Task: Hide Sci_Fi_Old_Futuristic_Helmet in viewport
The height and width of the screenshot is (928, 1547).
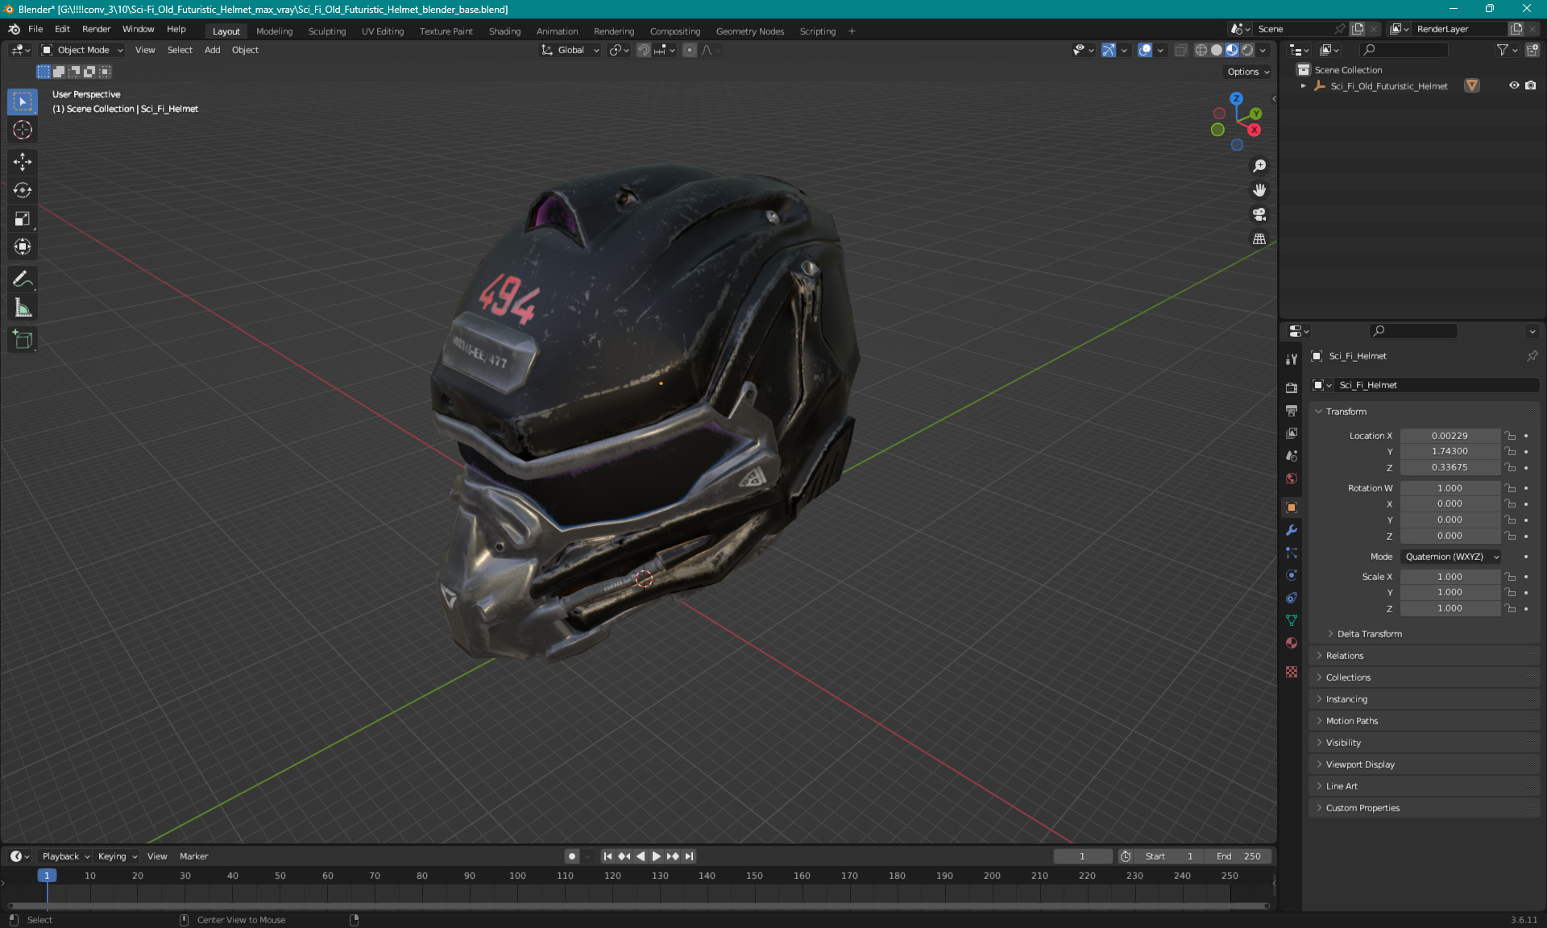Action: pos(1514,85)
